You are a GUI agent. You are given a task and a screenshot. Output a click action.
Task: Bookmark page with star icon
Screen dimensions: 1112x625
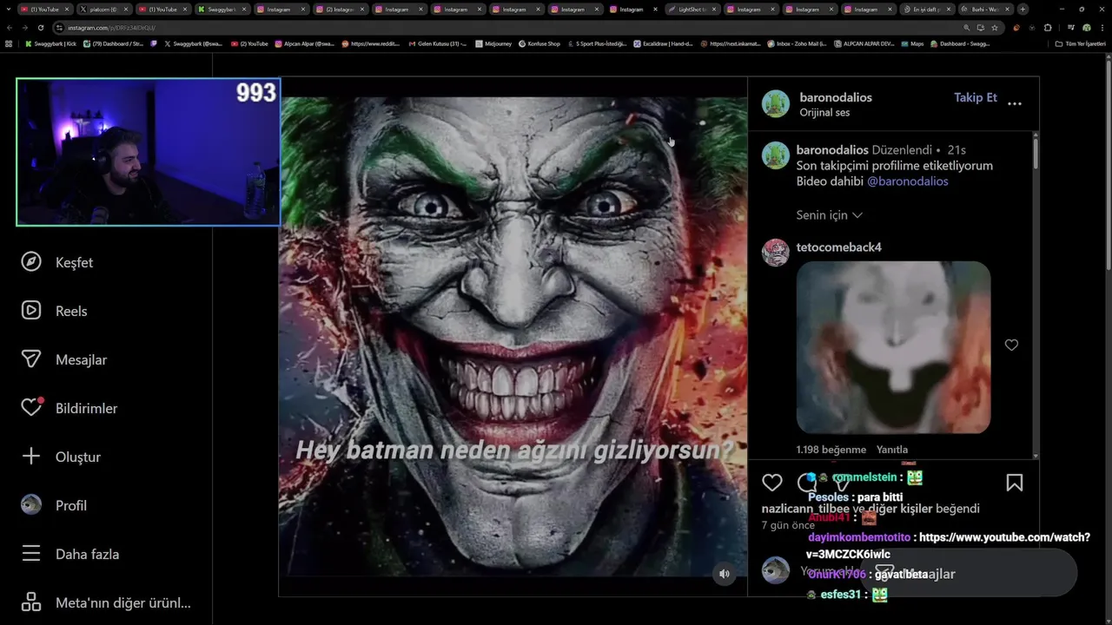(x=995, y=28)
